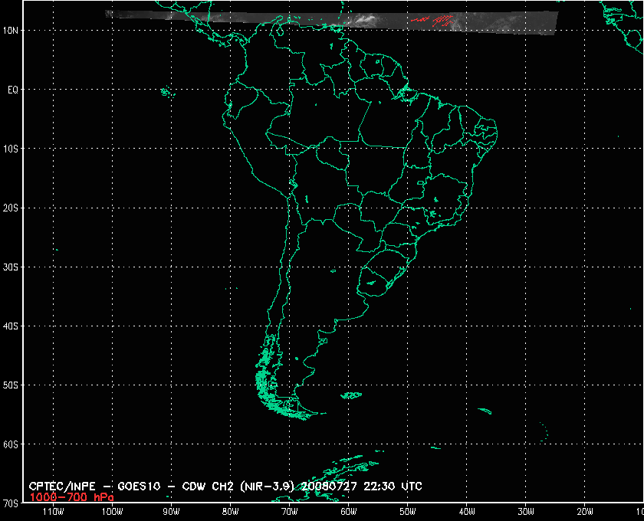This screenshot has width=644, height=521.
Task: Click the 110W longitude label
Action: click(x=52, y=511)
